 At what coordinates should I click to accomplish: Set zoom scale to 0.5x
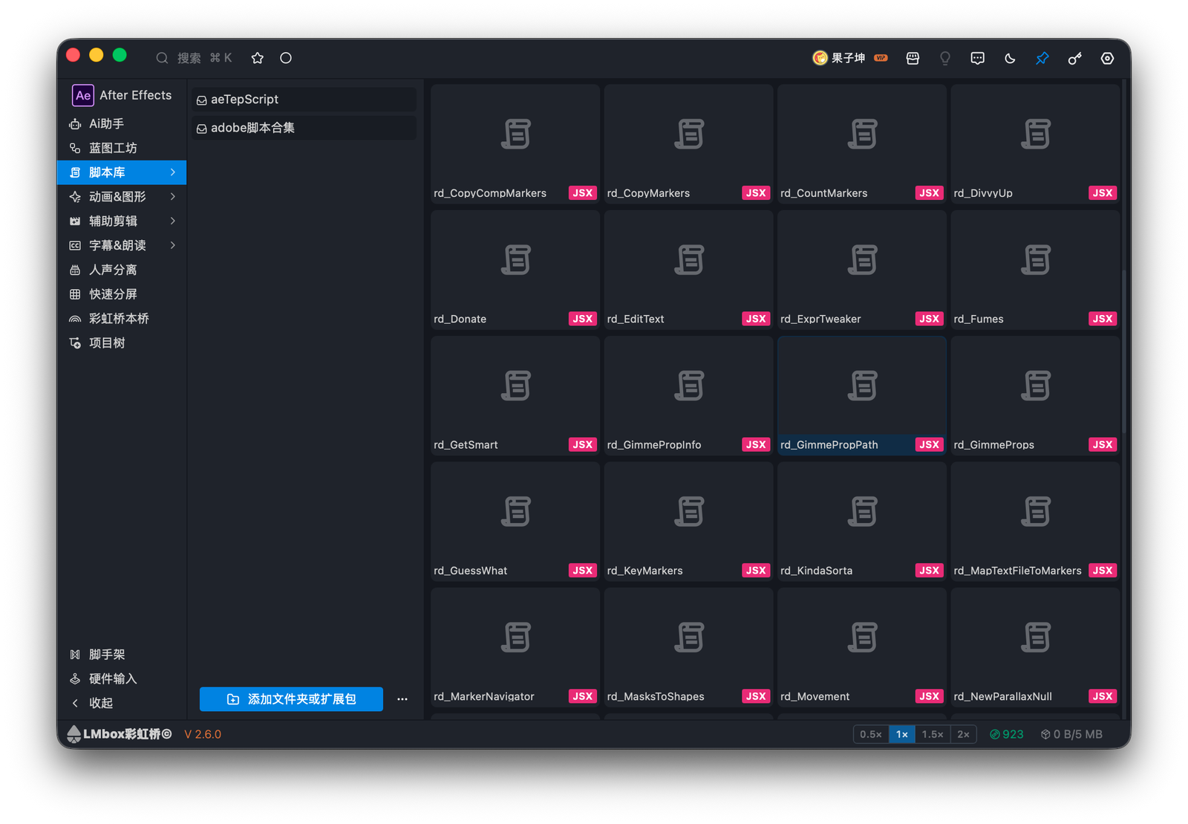click(871, 734)
